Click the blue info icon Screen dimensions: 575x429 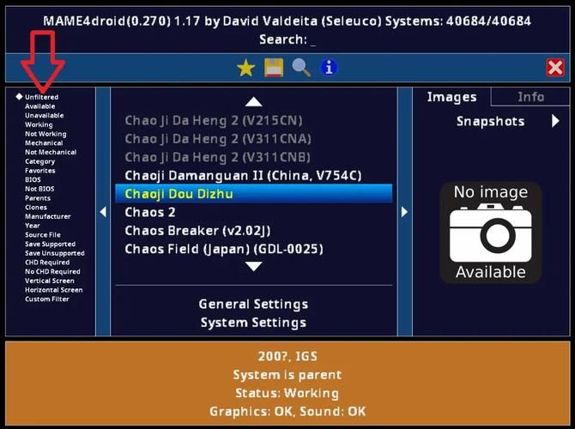pyautogui.click(x=329, y=68)
